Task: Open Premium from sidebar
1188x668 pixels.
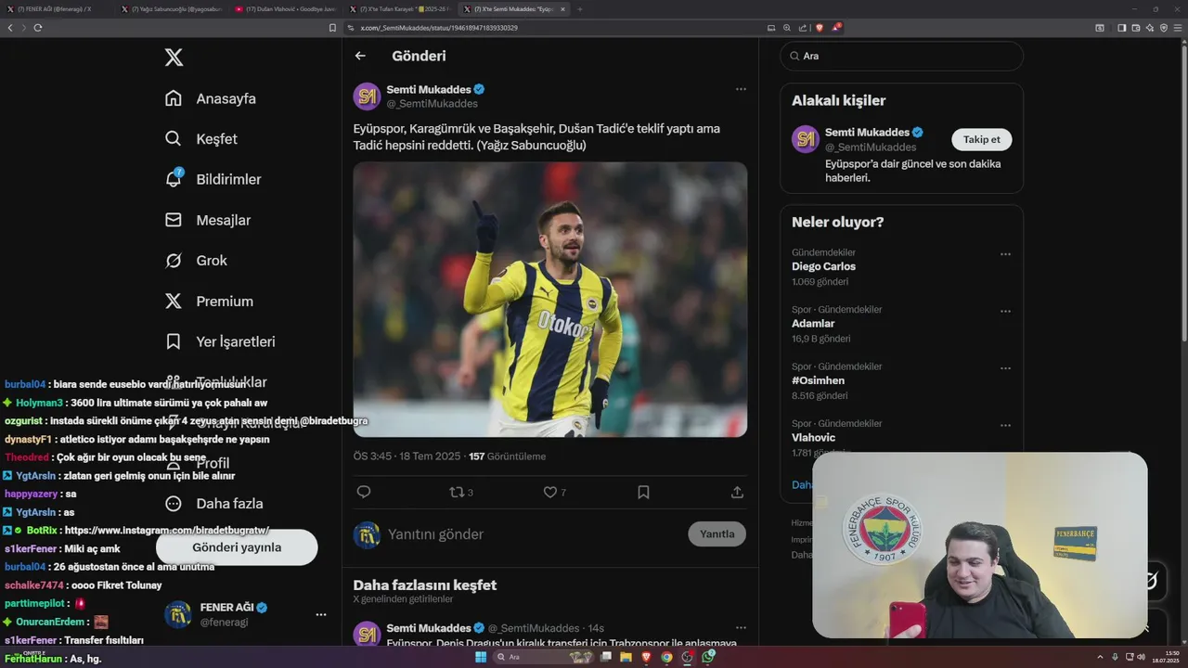Action: (209, 302)
